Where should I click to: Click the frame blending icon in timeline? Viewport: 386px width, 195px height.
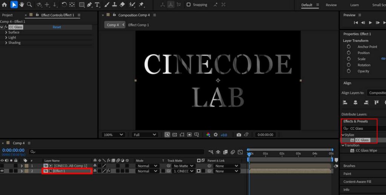(225, 152)
